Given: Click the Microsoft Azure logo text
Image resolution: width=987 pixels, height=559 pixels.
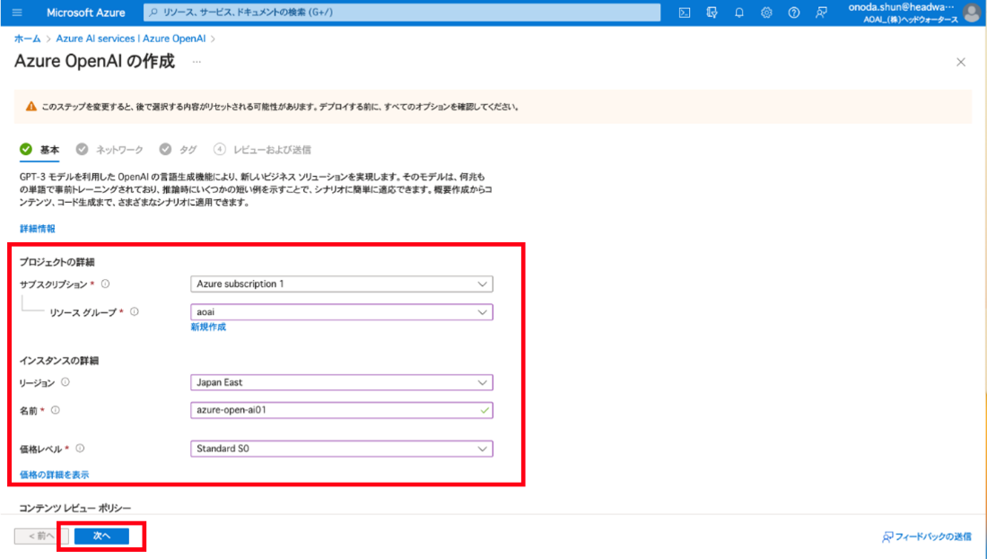Looking at the screenshot, I should click(85, 13).
